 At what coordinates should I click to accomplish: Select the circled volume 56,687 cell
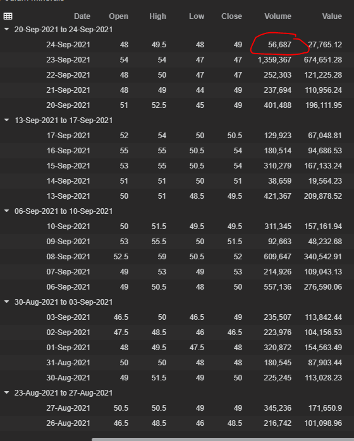click(x=279, y=45)
